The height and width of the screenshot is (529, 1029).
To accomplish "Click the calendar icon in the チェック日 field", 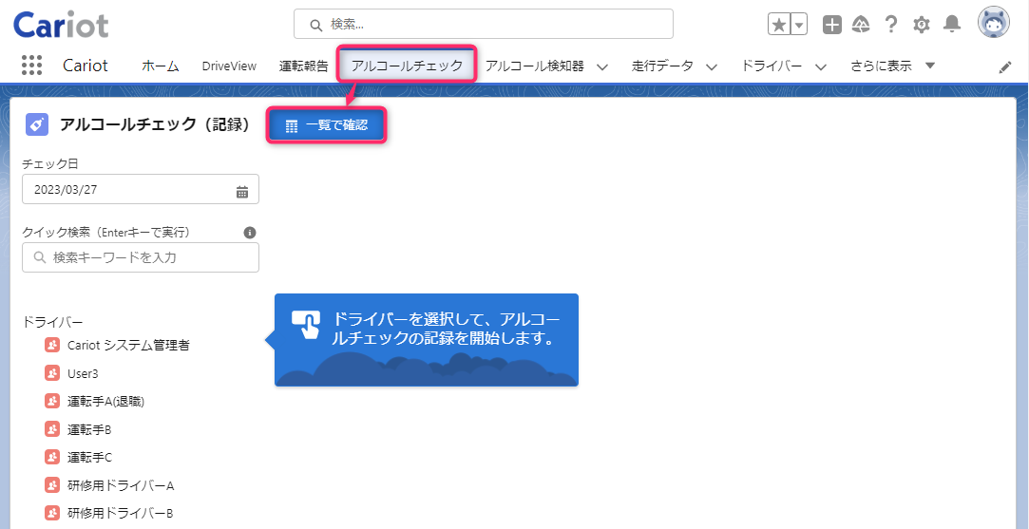I will [x=242, y=192].
